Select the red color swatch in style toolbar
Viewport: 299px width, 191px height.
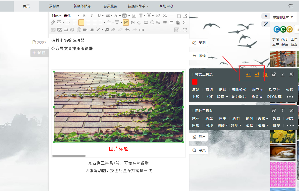pyautogui.click(x=195, y=82)
